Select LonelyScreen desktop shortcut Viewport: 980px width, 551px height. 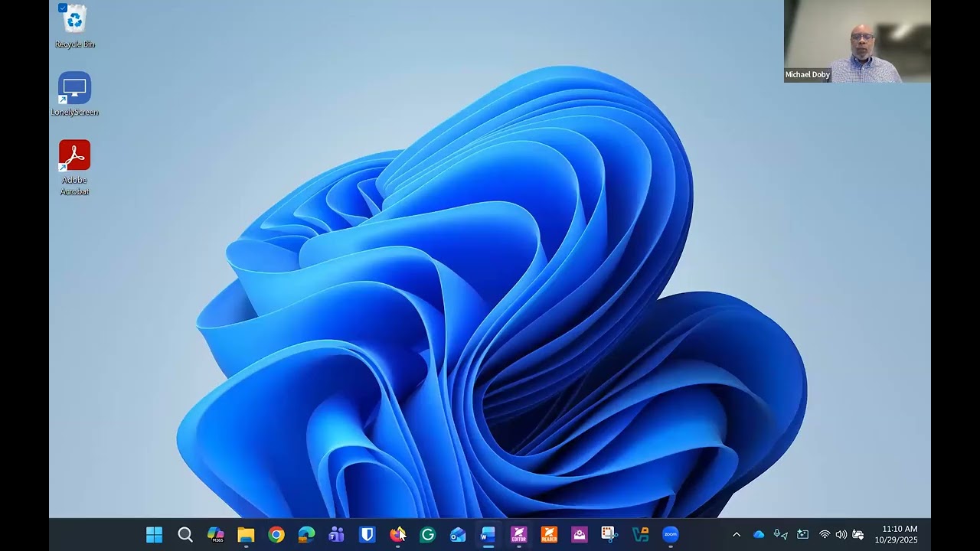click(x=74, y=94)
